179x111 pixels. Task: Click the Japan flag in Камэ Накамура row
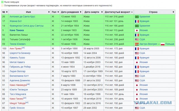point(137,85)
